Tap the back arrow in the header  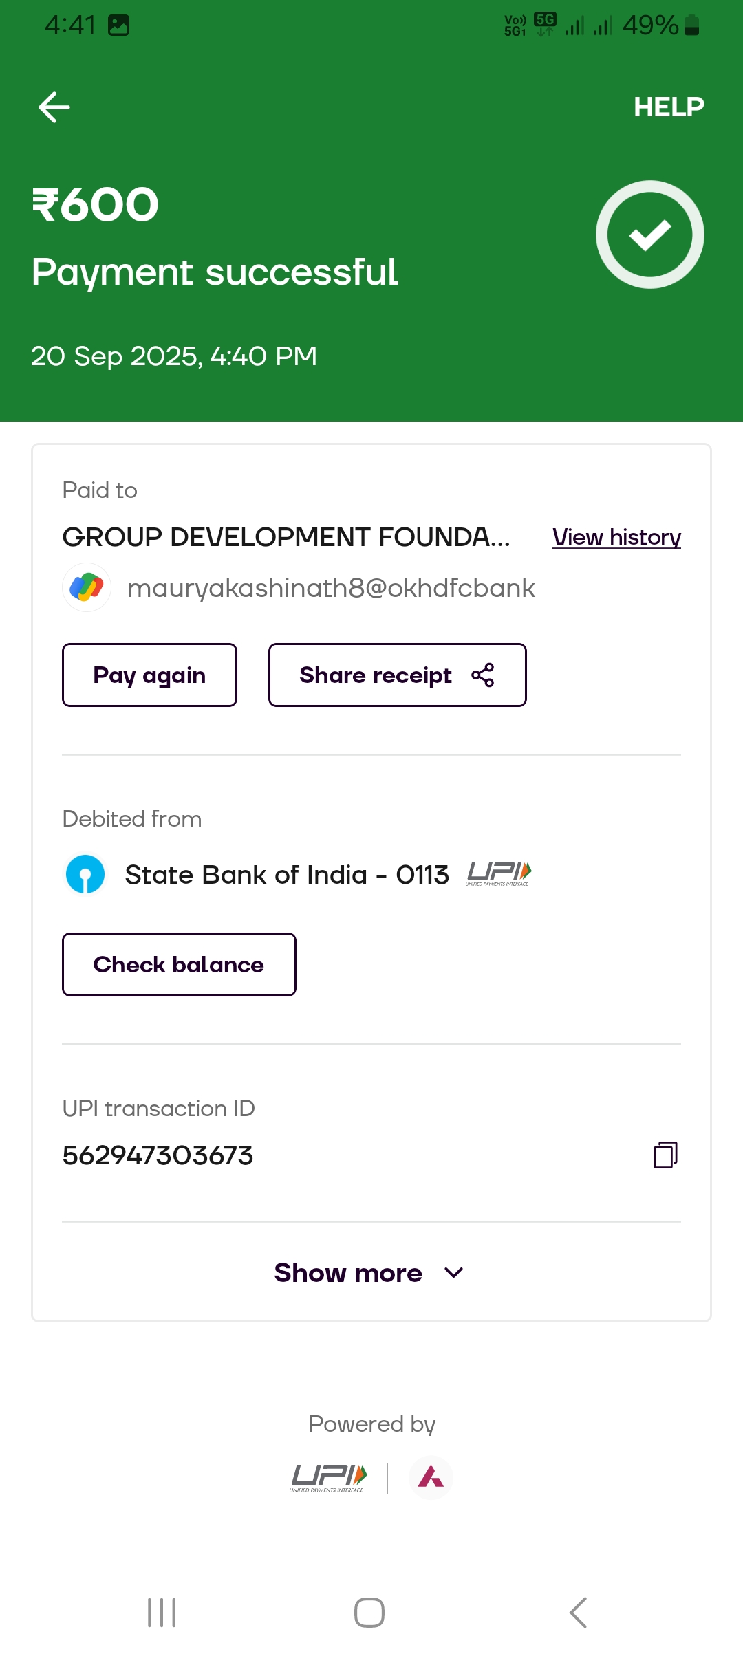[54, 107]
